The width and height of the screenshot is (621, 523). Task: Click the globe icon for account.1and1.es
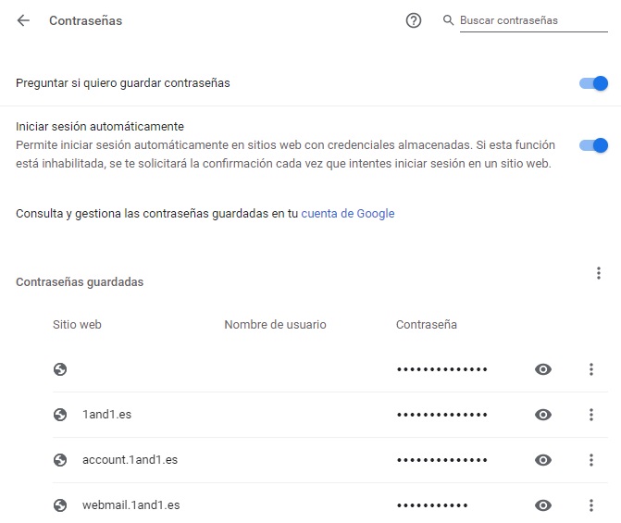pyautogui.click(x=60, y=460)
